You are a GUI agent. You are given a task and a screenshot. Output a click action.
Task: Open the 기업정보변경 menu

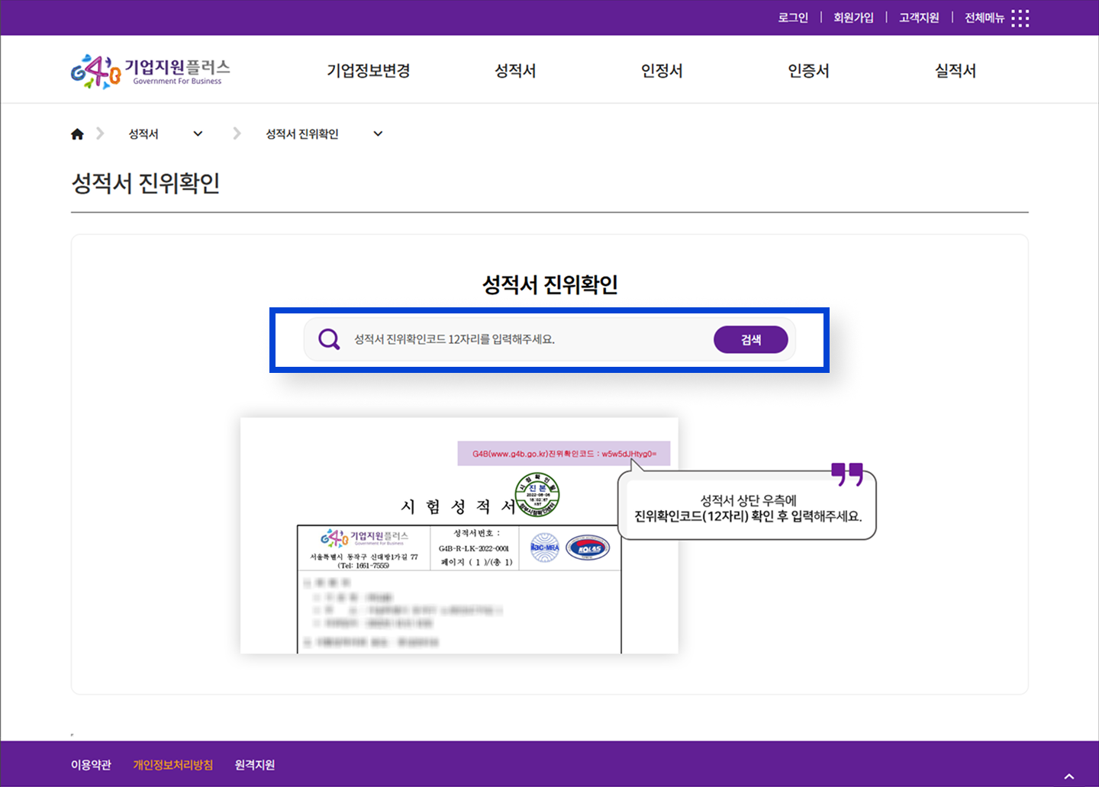click(369, 71)
